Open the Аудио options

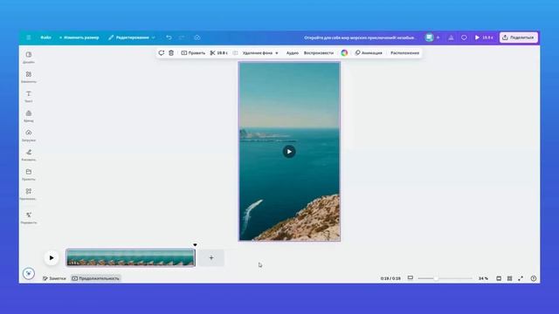(293, 52)
